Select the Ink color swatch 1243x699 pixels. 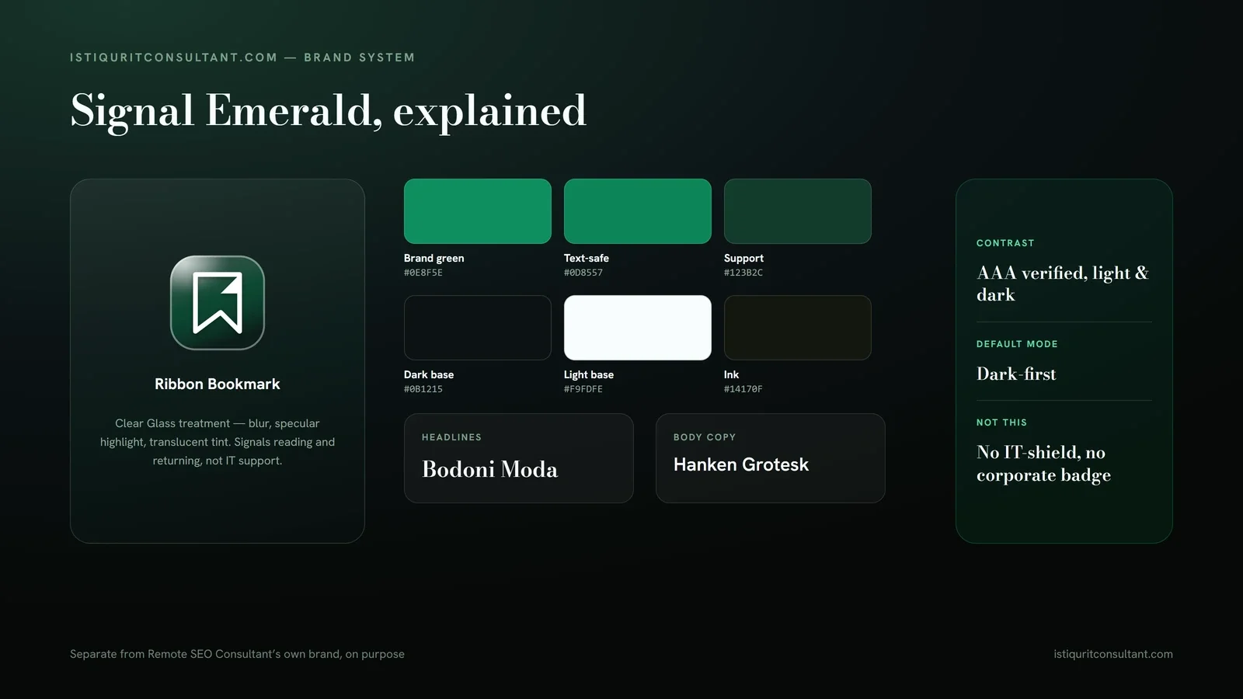pyautogui.click(x=798, y=328)
